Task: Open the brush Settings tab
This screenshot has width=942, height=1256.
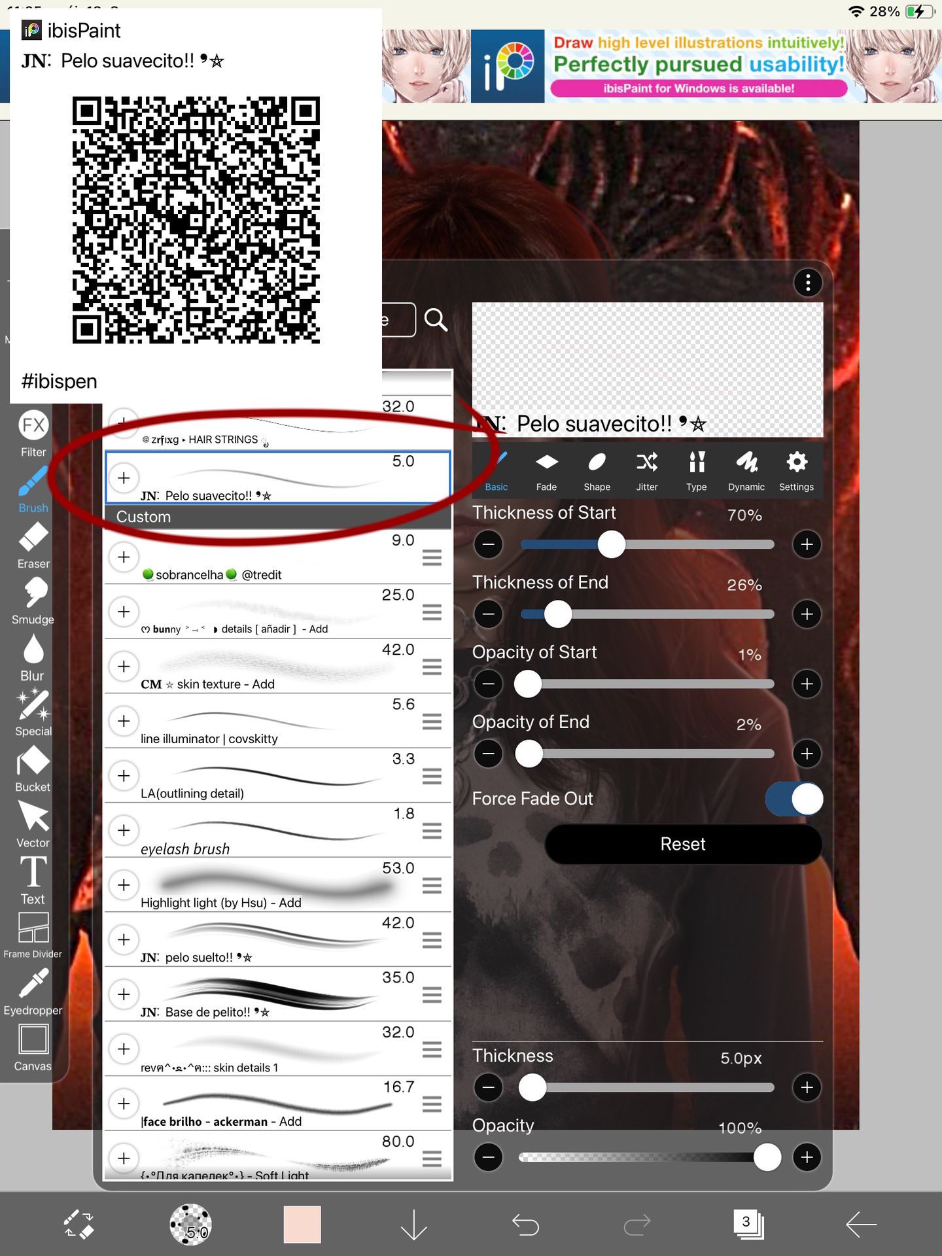Action: [796, 470]
